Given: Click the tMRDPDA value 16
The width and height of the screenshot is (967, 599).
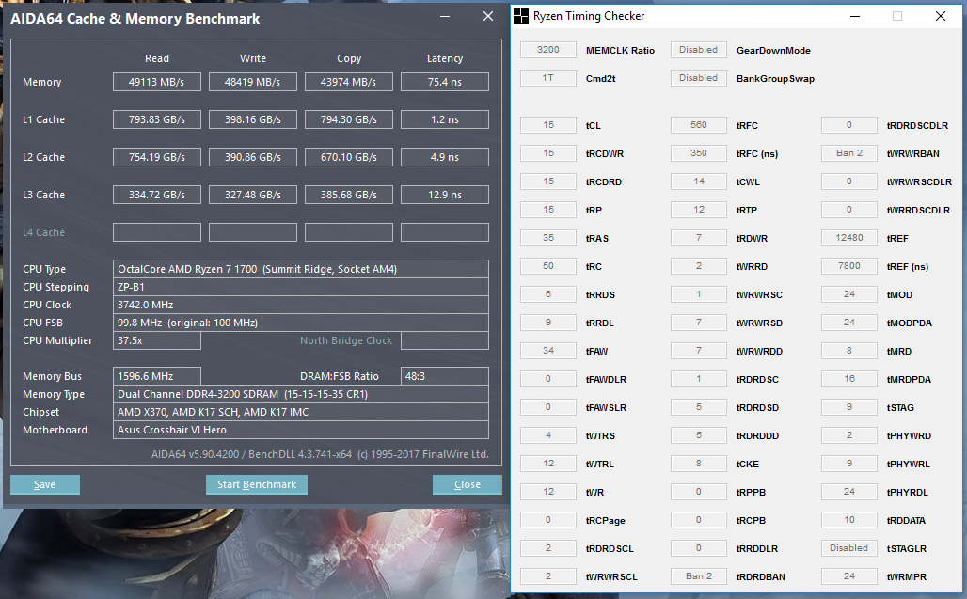Looking at the screenshot, I should coord(849,379).
